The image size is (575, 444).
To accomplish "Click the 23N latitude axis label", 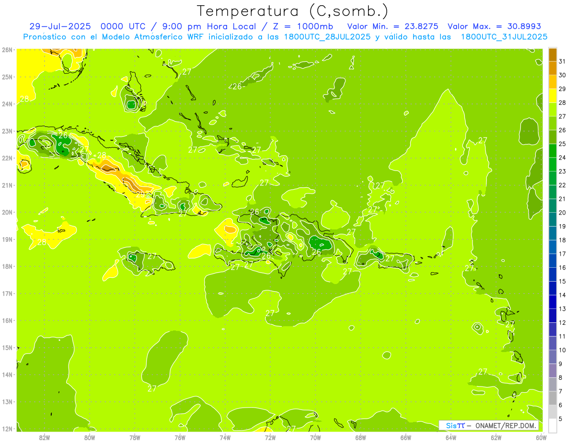I will point(7,131).
